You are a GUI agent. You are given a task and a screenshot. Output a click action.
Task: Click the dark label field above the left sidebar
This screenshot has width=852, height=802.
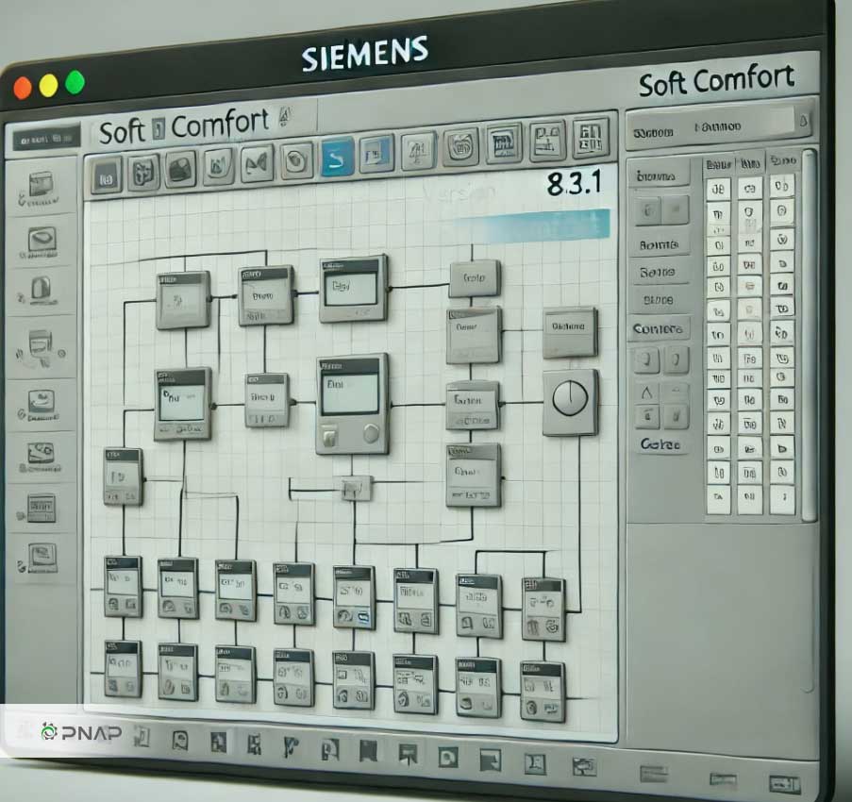click(47, 138)
